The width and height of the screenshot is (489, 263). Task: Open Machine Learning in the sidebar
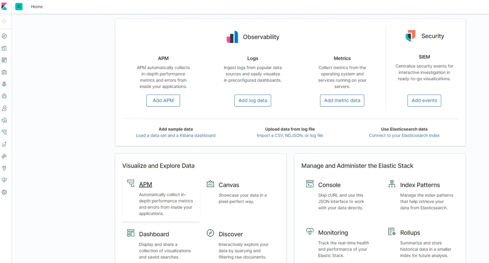pyautogui.click(x=4, y=96)
